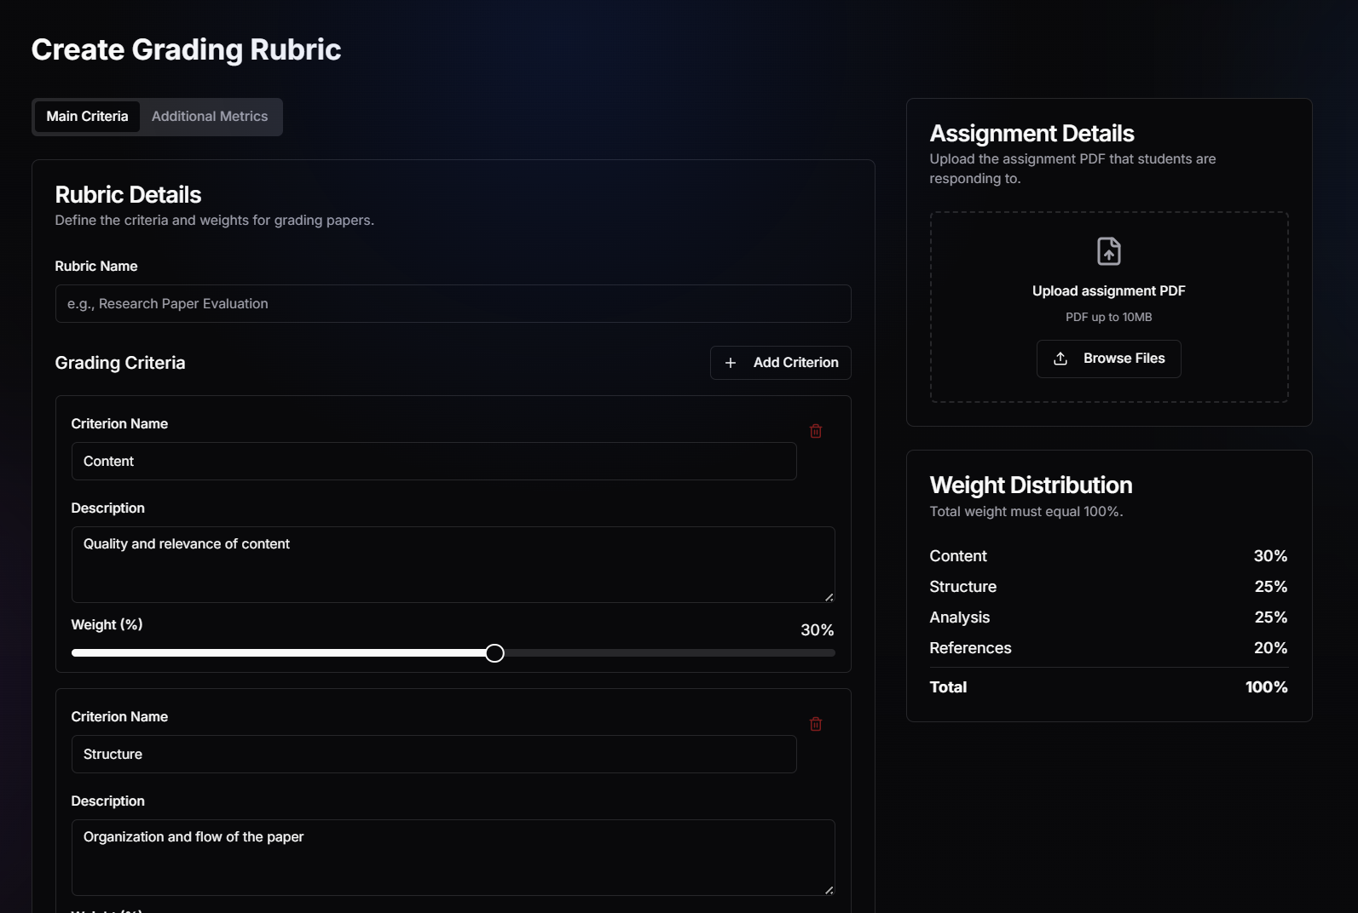Click the file upload icon in dropzone
The width and height of the screenshot is (1358, 913).
[1109, 251]
